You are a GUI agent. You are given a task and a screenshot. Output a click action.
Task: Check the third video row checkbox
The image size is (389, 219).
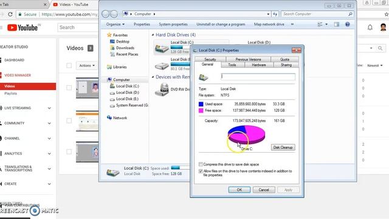click(x=69, y=151)
